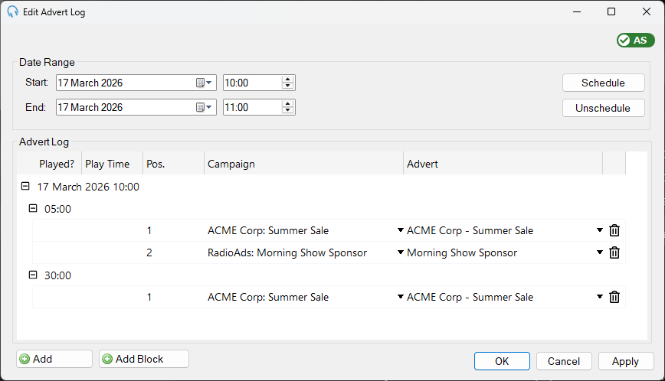
Task: Maximize the Edit Advert Log window
Action: [x=611, y=11]
